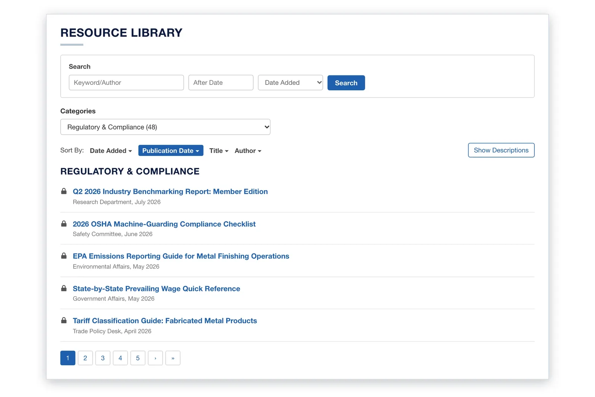Focus the Keyword/Author search field
Screen dimensions: 595x397
click(x=126, y=83)
